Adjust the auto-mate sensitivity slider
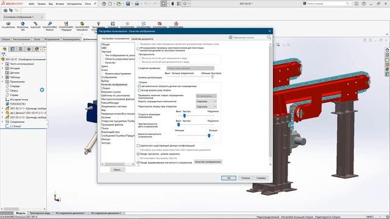 [x=179, y=125]
